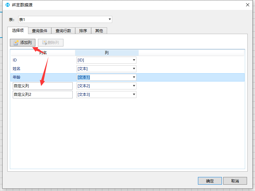Click the 确定 confirm button
Viewport: 255px width, 191px height.
point(210,181)
